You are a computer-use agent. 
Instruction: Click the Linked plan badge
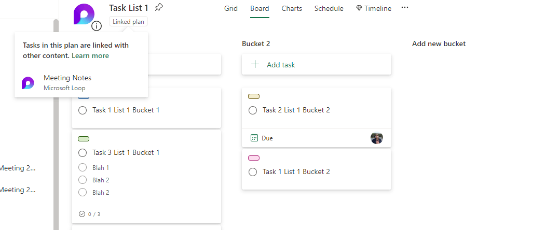pyautogui.click(x=129, y=22)
